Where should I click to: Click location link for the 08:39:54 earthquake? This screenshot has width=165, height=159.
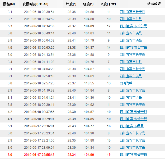[x=132, y=12]
